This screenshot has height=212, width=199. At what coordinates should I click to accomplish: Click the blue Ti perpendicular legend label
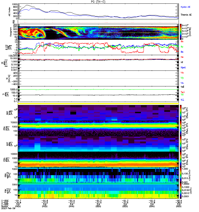(x=182, y=100)
